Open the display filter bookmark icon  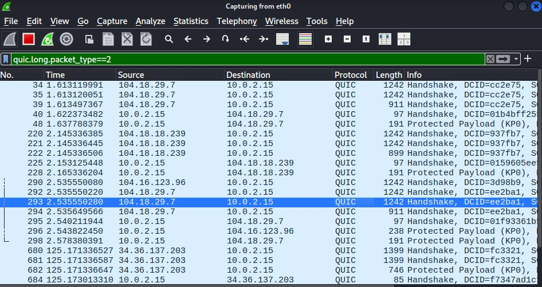pos(6,60)
